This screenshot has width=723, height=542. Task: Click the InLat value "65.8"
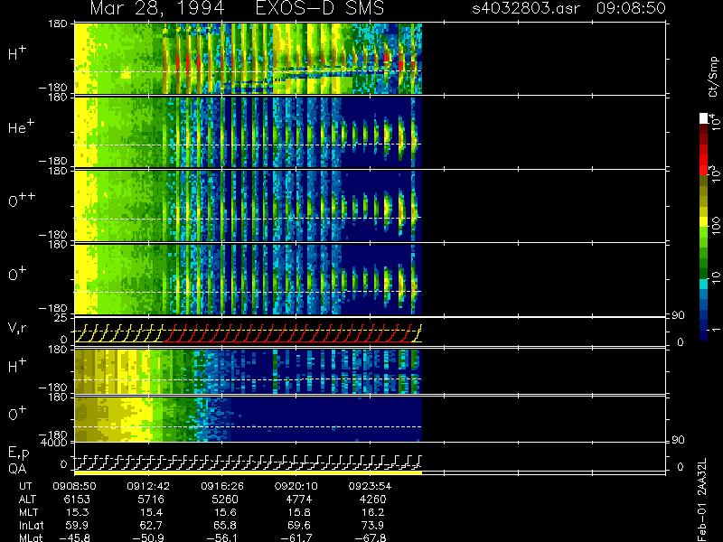227,525
